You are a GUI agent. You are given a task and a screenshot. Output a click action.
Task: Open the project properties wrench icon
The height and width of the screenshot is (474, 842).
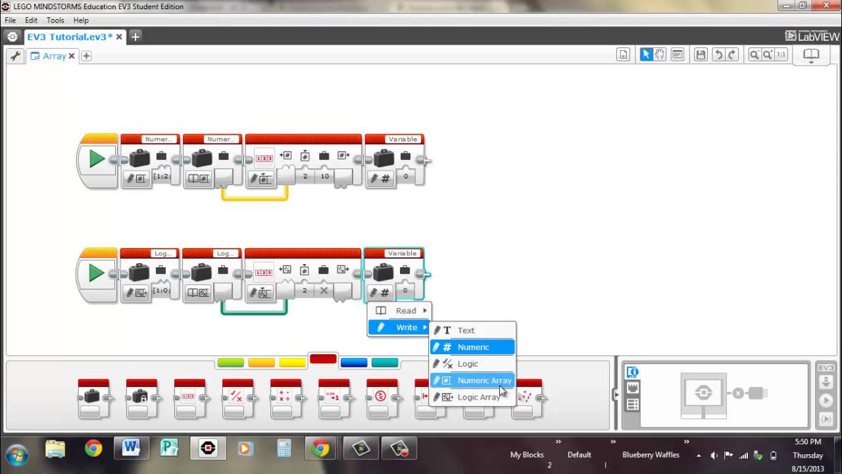15,56
